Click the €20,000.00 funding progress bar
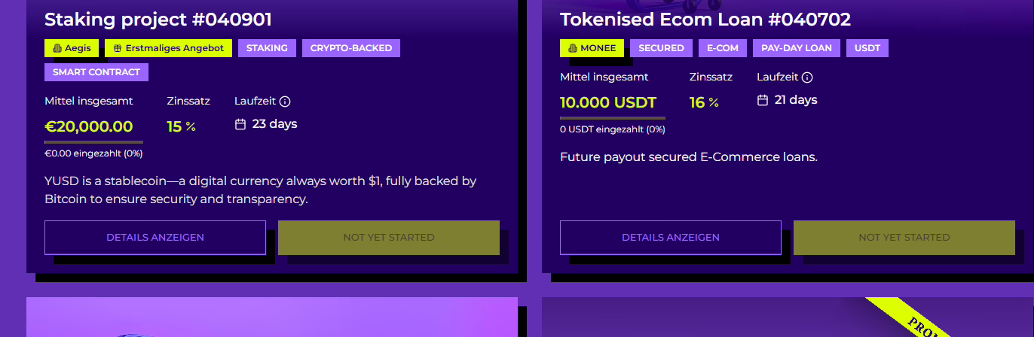This screenshot has height=337, width=1034. click(93, 142)
